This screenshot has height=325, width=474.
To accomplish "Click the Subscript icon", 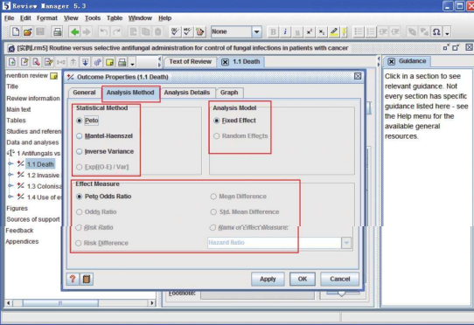I will [321, 31].
